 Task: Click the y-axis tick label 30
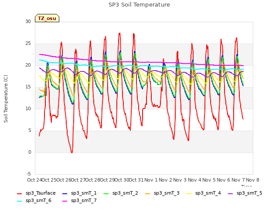28,22
